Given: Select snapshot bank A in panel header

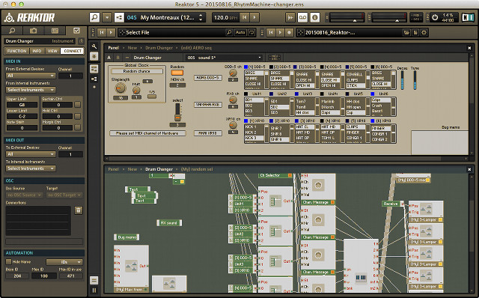Looking at the screenshot, I should 109,58.
